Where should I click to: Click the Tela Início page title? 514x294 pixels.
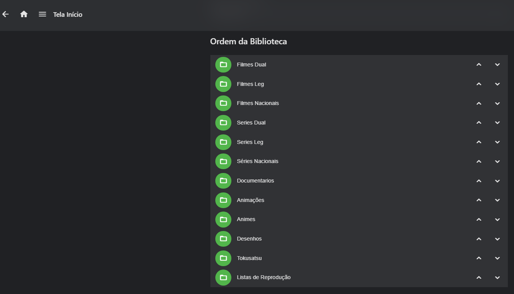click(68, 15)
